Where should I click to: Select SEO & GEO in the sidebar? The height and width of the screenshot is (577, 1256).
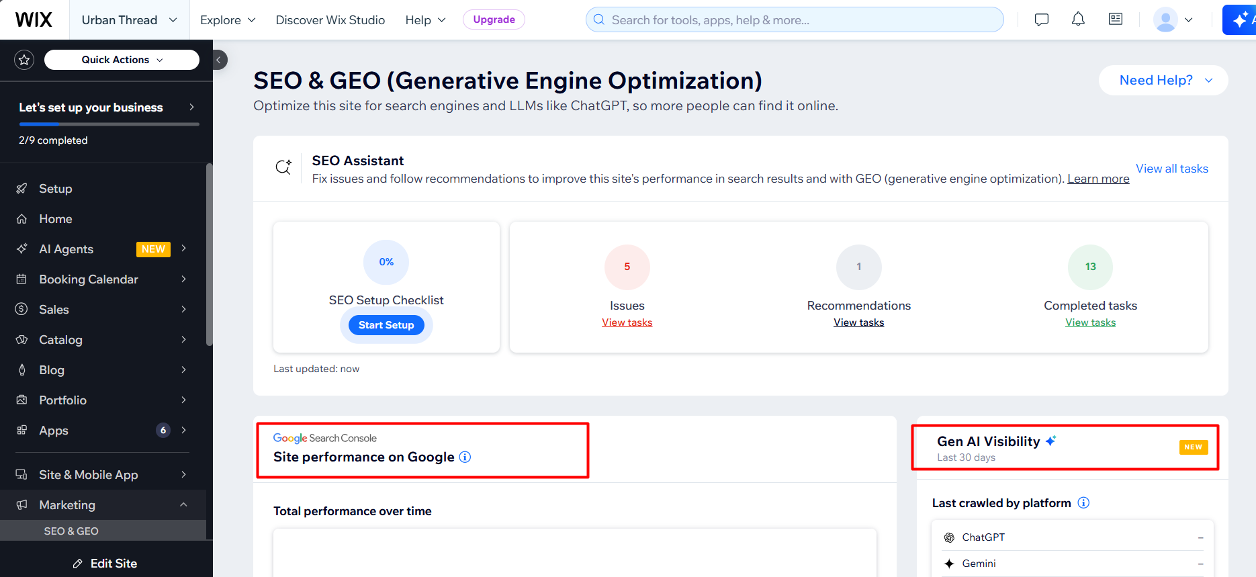pos(103,531)
